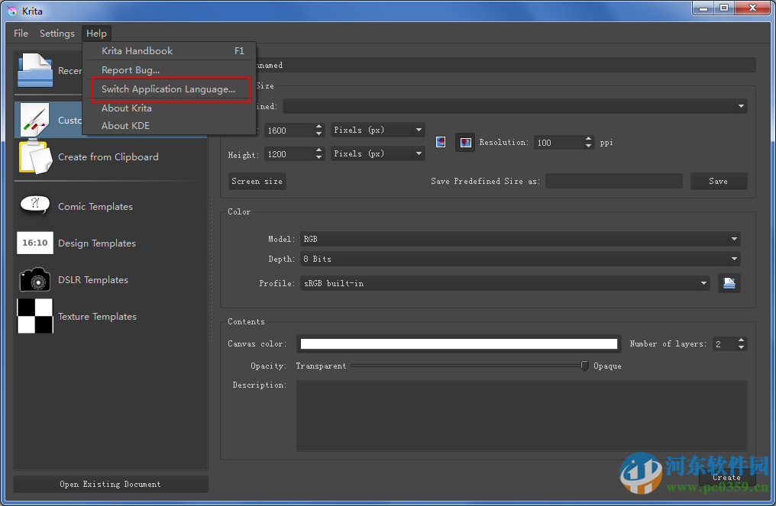Choose Create from Clipboard icon
The image size is (776, 506).
point(35,156)
